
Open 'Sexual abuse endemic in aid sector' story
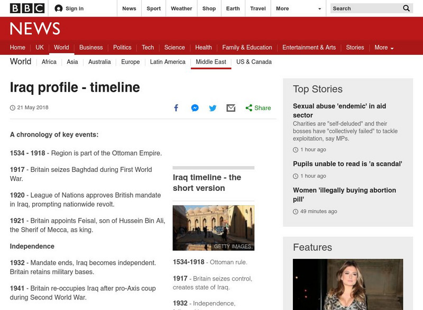(339, 111)
